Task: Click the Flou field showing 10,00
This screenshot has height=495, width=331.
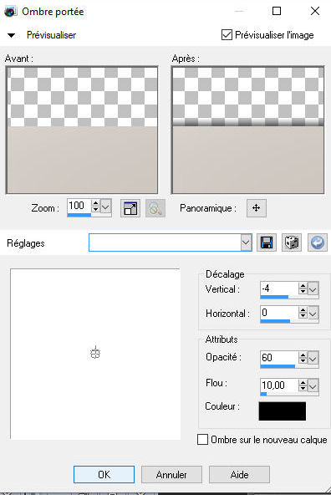Action: point(279,385)
